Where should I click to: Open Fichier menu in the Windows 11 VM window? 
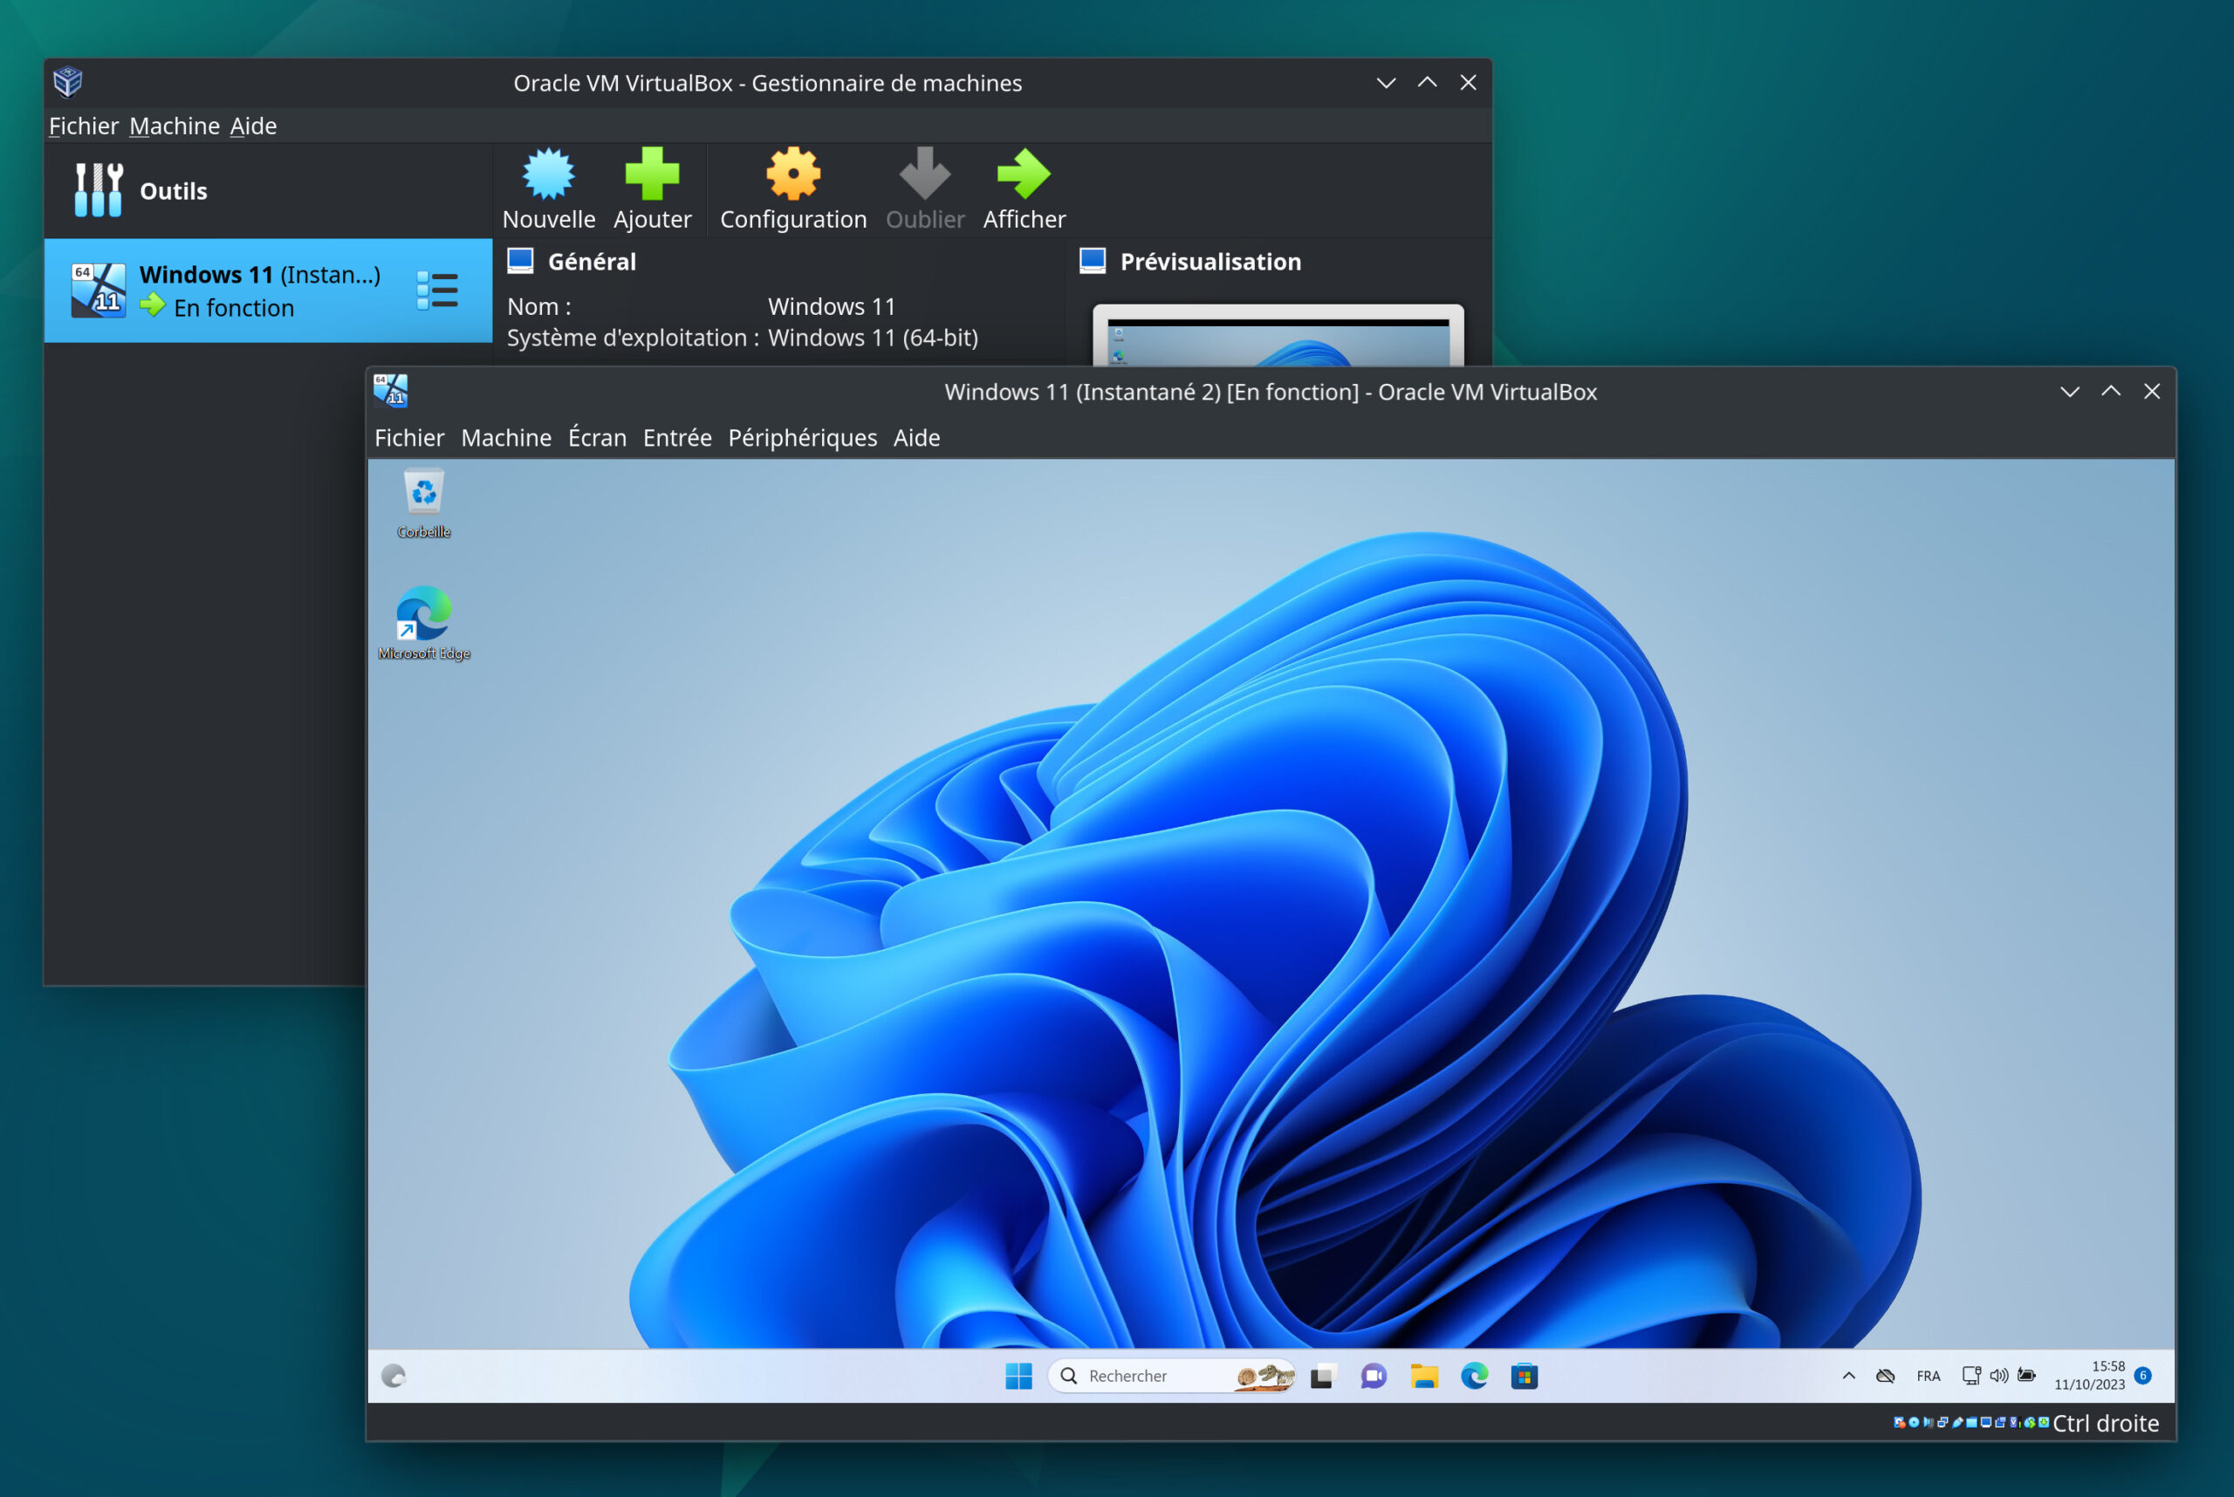click(x=410, y=437)
